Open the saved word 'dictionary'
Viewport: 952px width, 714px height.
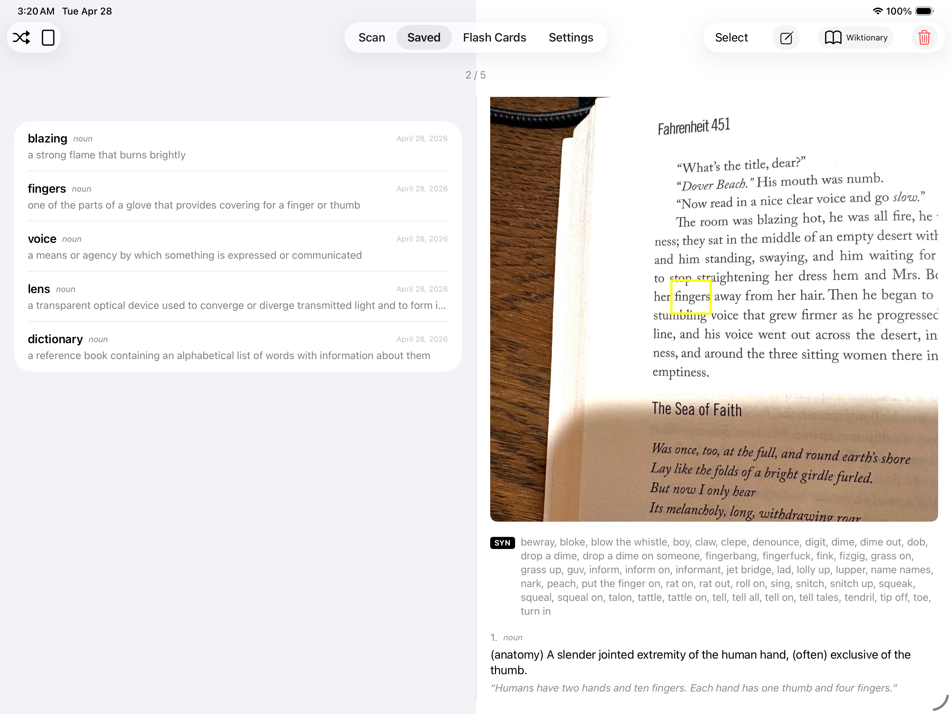point(238,347)
